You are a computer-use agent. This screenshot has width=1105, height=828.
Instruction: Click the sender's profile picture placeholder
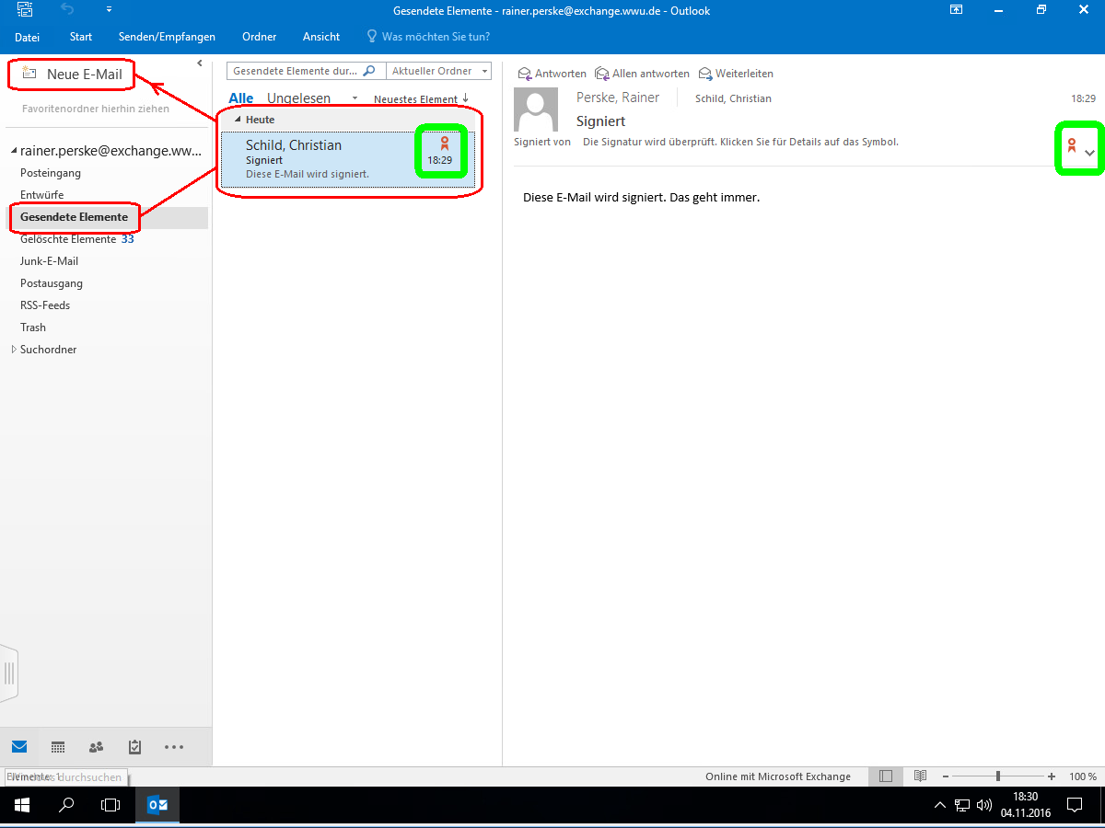coord(535,110)
